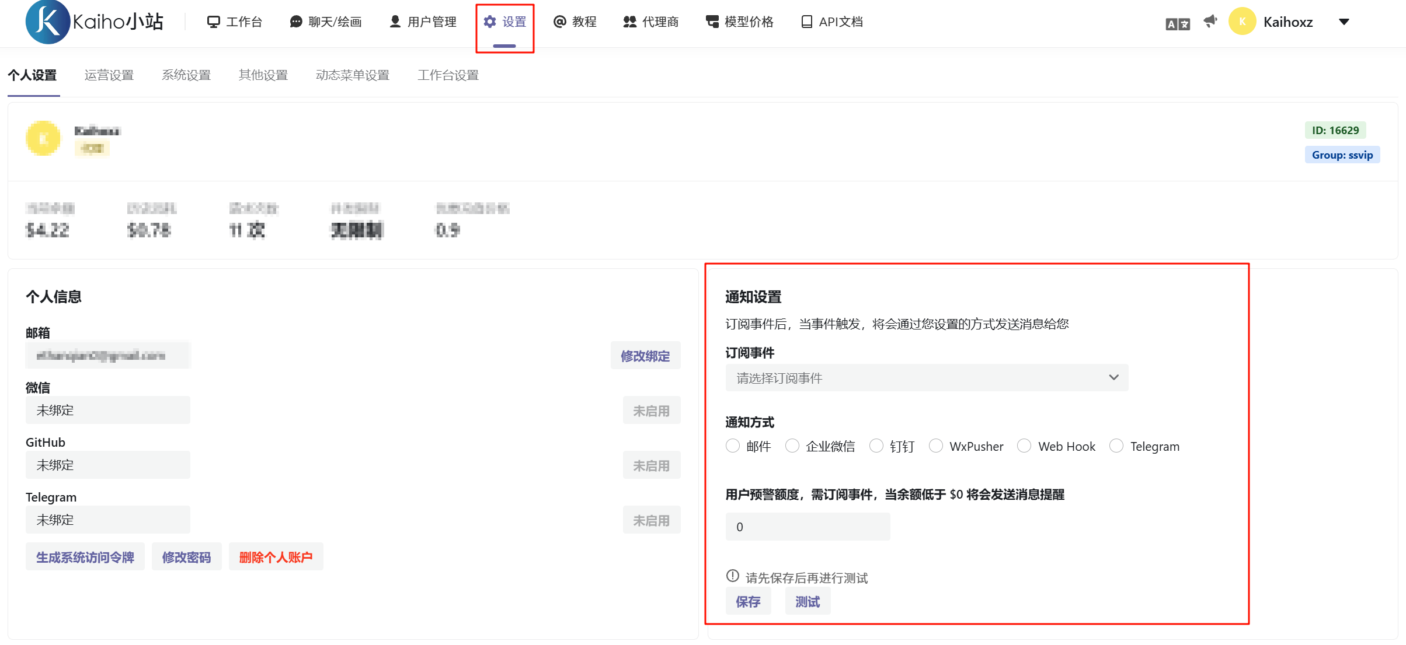Image resolution: width=1406 pixels, height=645 pixels.
Task: Switch to the 个人设置 tab
Action: click(32, 75)
